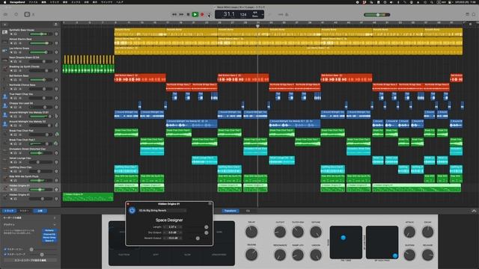Open the ファイル menu

pyautogui.click(x=33, y=1)
